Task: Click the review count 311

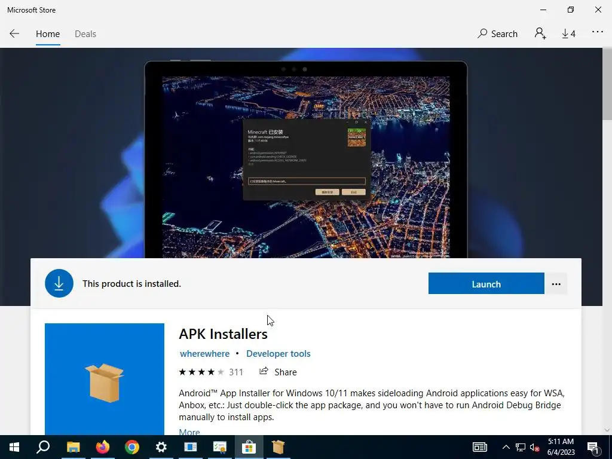Action: pyautogui.click(x=235, y=372)
